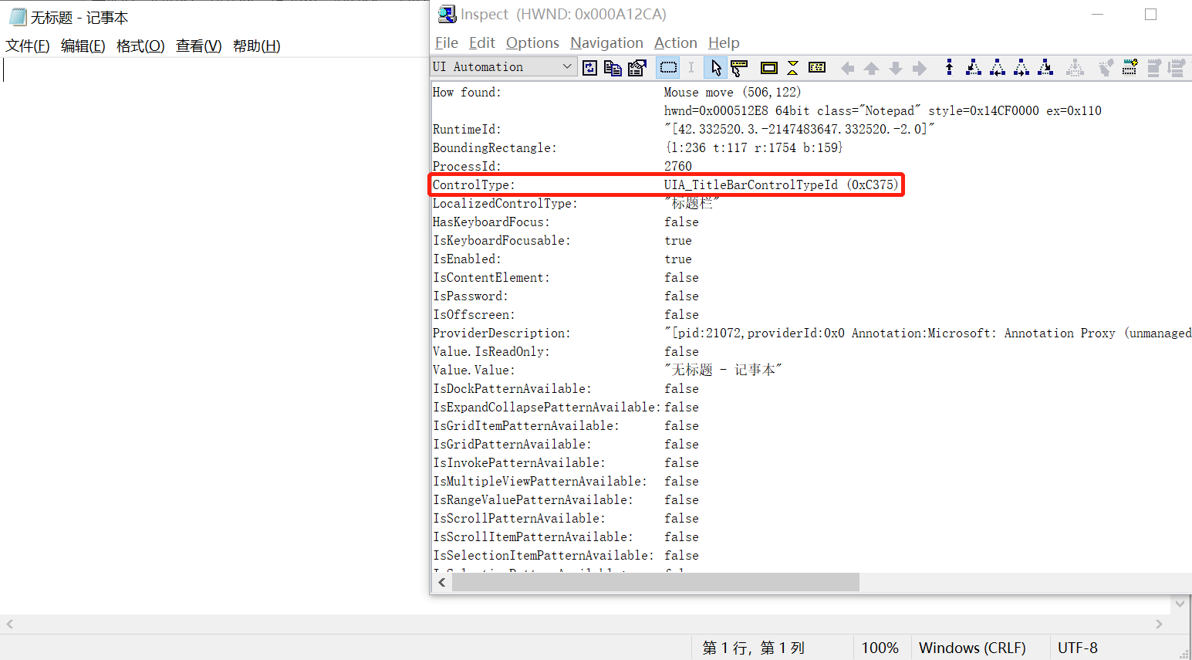Open Notepad's 格式(O) menu

click(x=140, y=46)
